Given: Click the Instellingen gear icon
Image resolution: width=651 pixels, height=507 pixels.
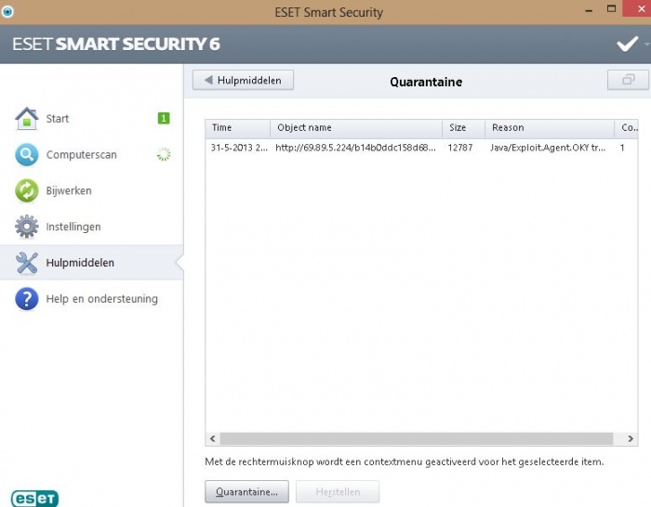Looking at the screenshot, I should [27, 227].
